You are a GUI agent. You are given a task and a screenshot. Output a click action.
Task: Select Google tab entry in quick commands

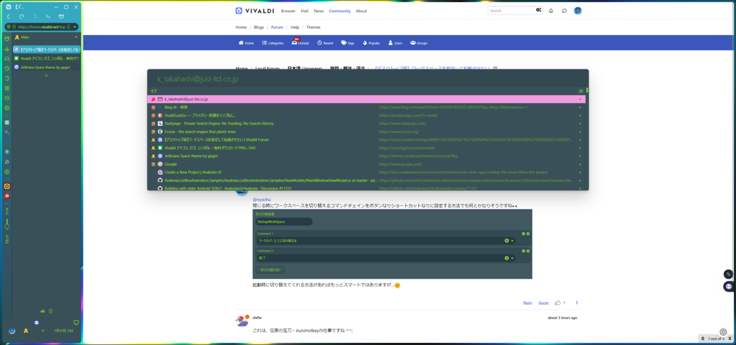point(367,164)
